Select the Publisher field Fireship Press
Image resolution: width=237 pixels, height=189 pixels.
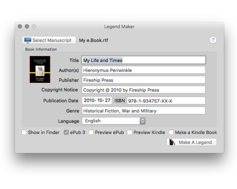tap(143, 80)
